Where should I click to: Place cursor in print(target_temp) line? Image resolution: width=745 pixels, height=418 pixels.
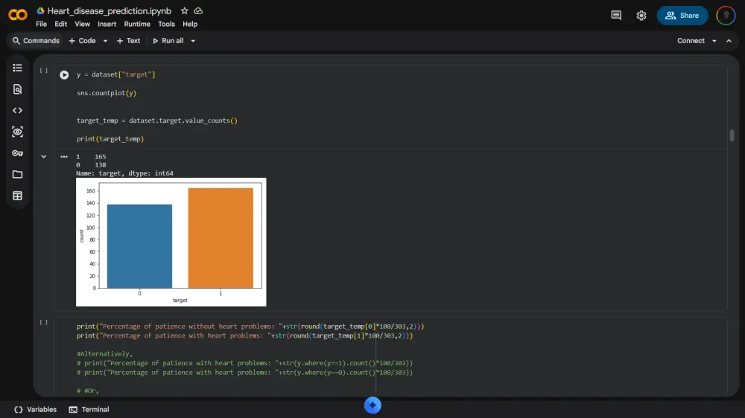click(x=110, y=139)
